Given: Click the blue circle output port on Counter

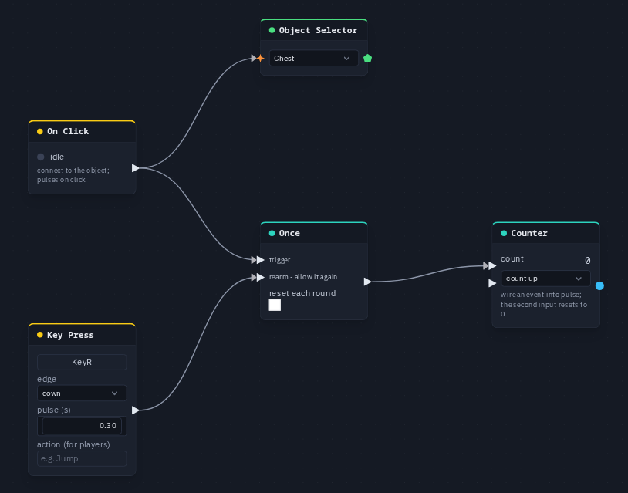Looking at the screenshot, I should pyautogui.click(x=599, y=285).
